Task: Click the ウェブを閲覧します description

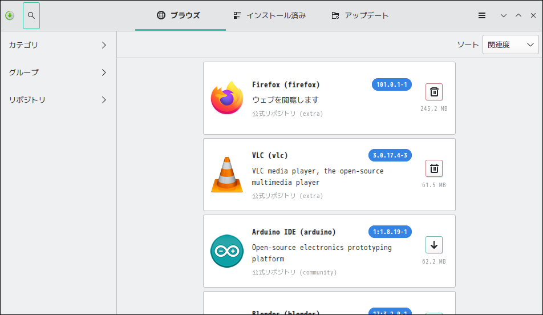Action: click(x=285, y=100)
